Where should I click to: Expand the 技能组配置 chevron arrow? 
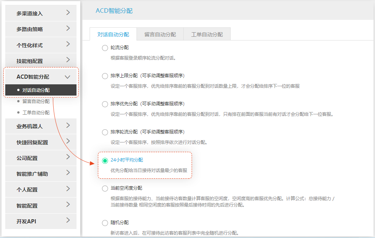point(68,60)
